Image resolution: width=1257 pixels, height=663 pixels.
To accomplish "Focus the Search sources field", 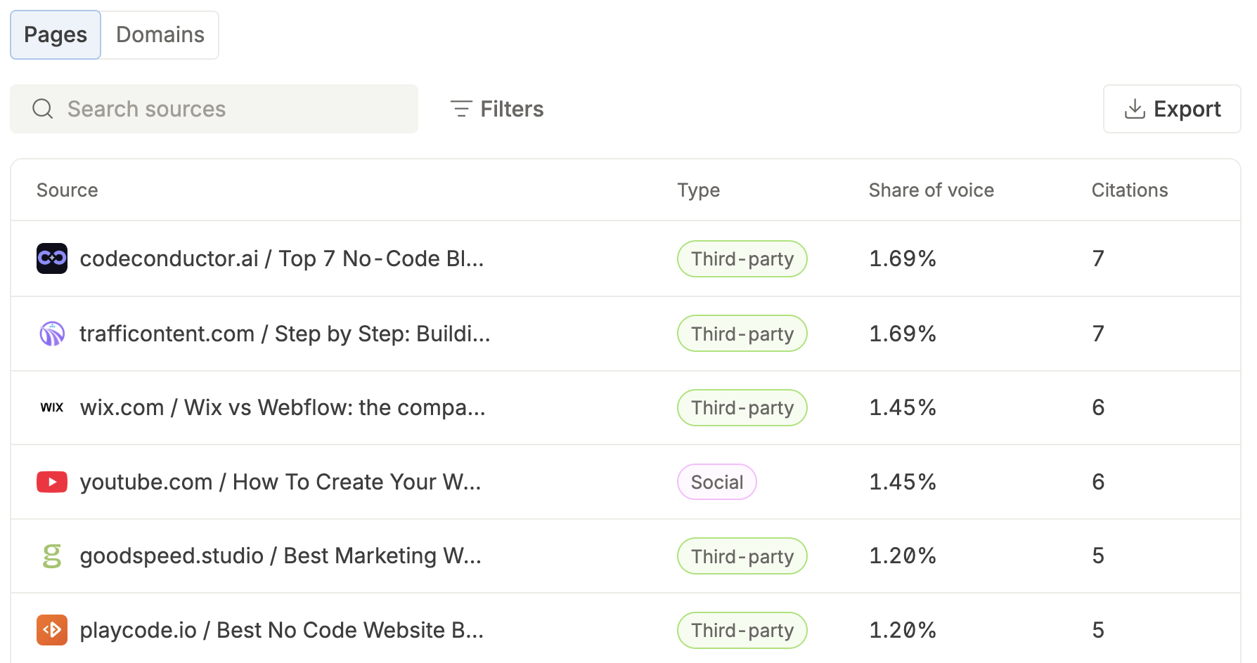I will pos(214,109).
